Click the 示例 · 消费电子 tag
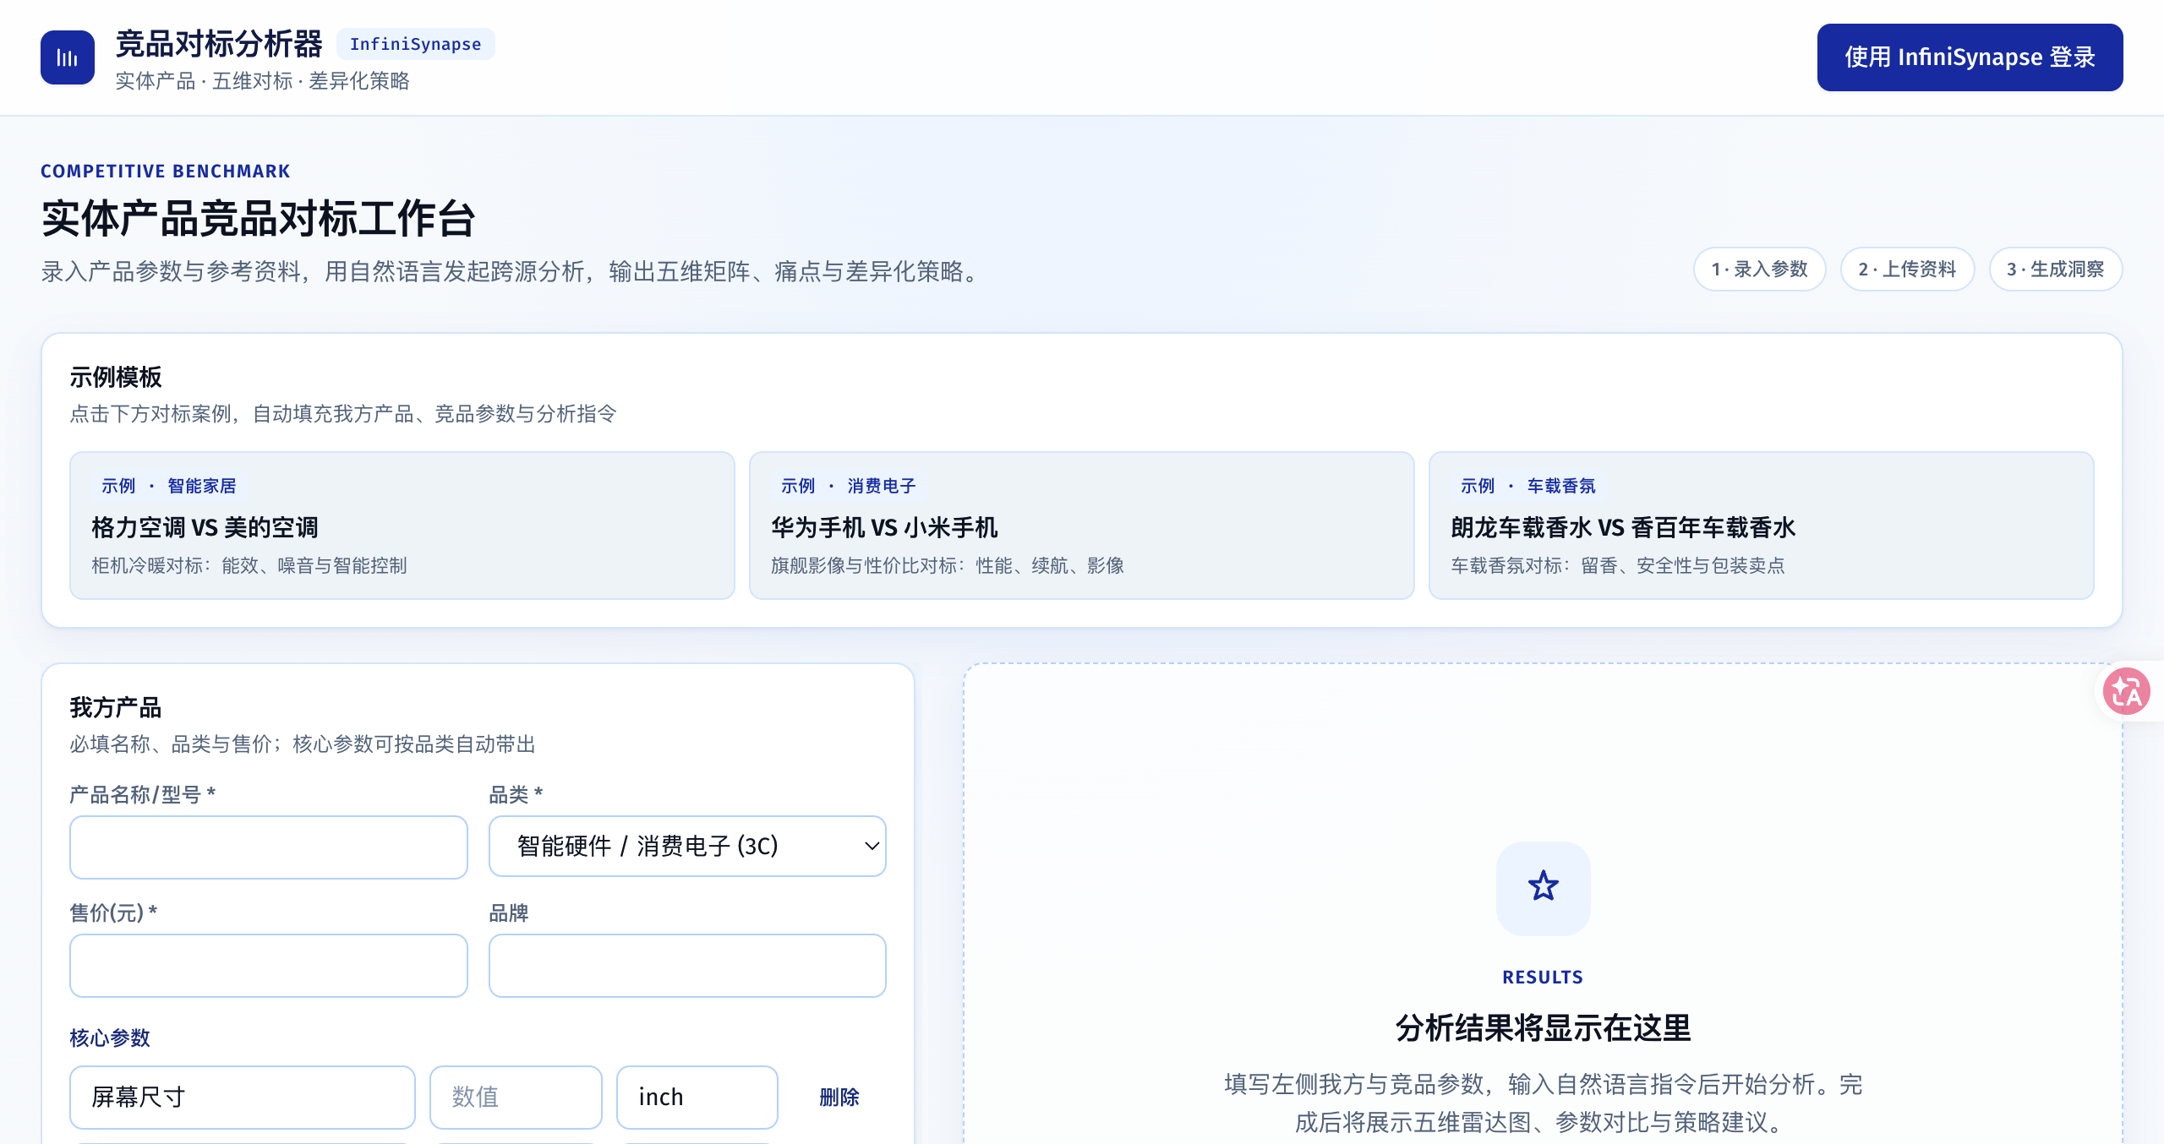 click(x=848, y=486)
